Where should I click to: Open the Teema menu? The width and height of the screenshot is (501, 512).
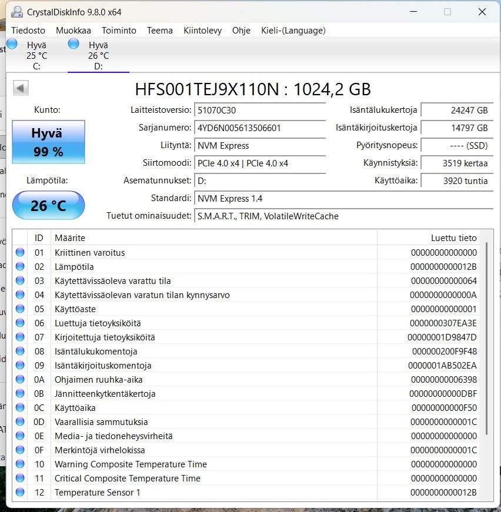pyautogui.click(x=160, y=31)
